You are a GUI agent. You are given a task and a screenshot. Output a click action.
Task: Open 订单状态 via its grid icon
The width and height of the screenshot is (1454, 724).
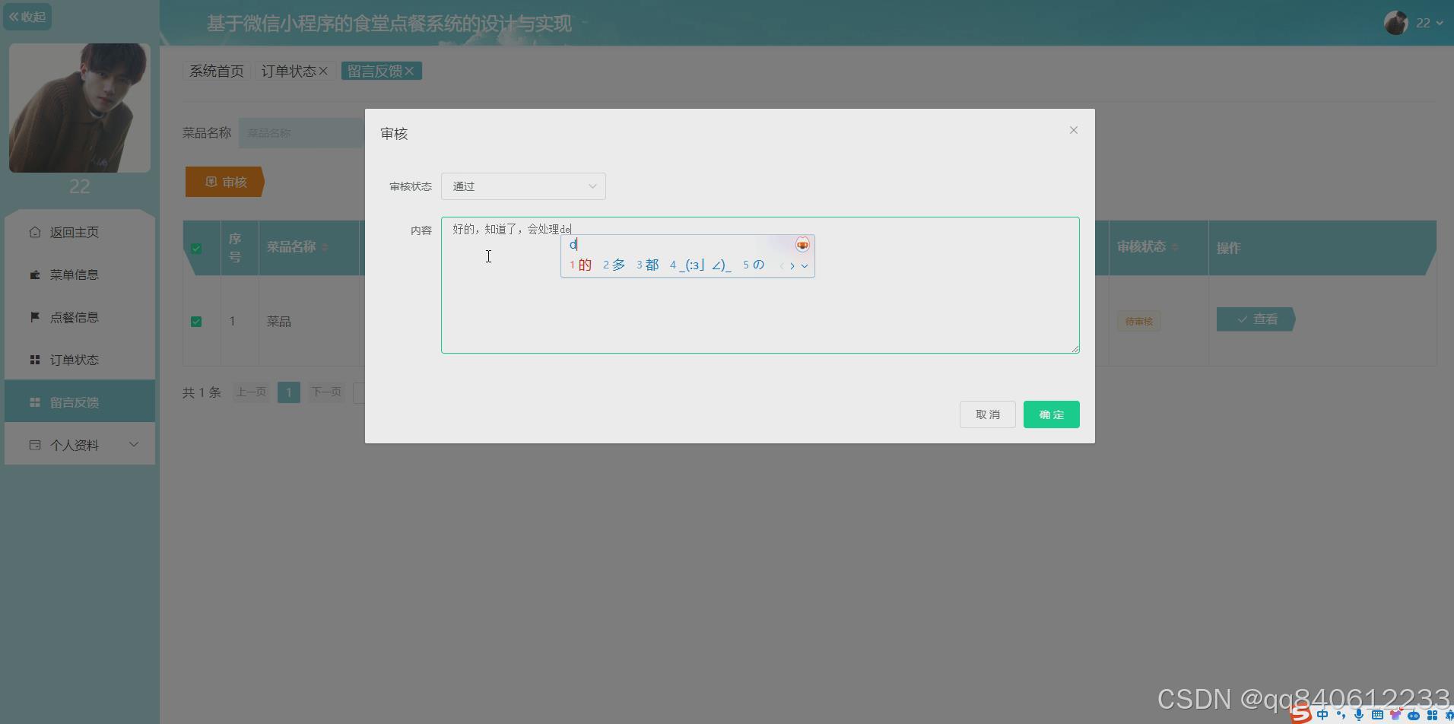click(35, 360)
